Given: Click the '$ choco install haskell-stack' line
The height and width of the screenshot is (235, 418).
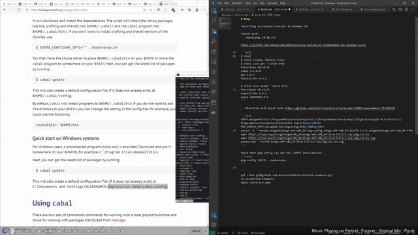Looking at the screenshot, I should 263,60.
